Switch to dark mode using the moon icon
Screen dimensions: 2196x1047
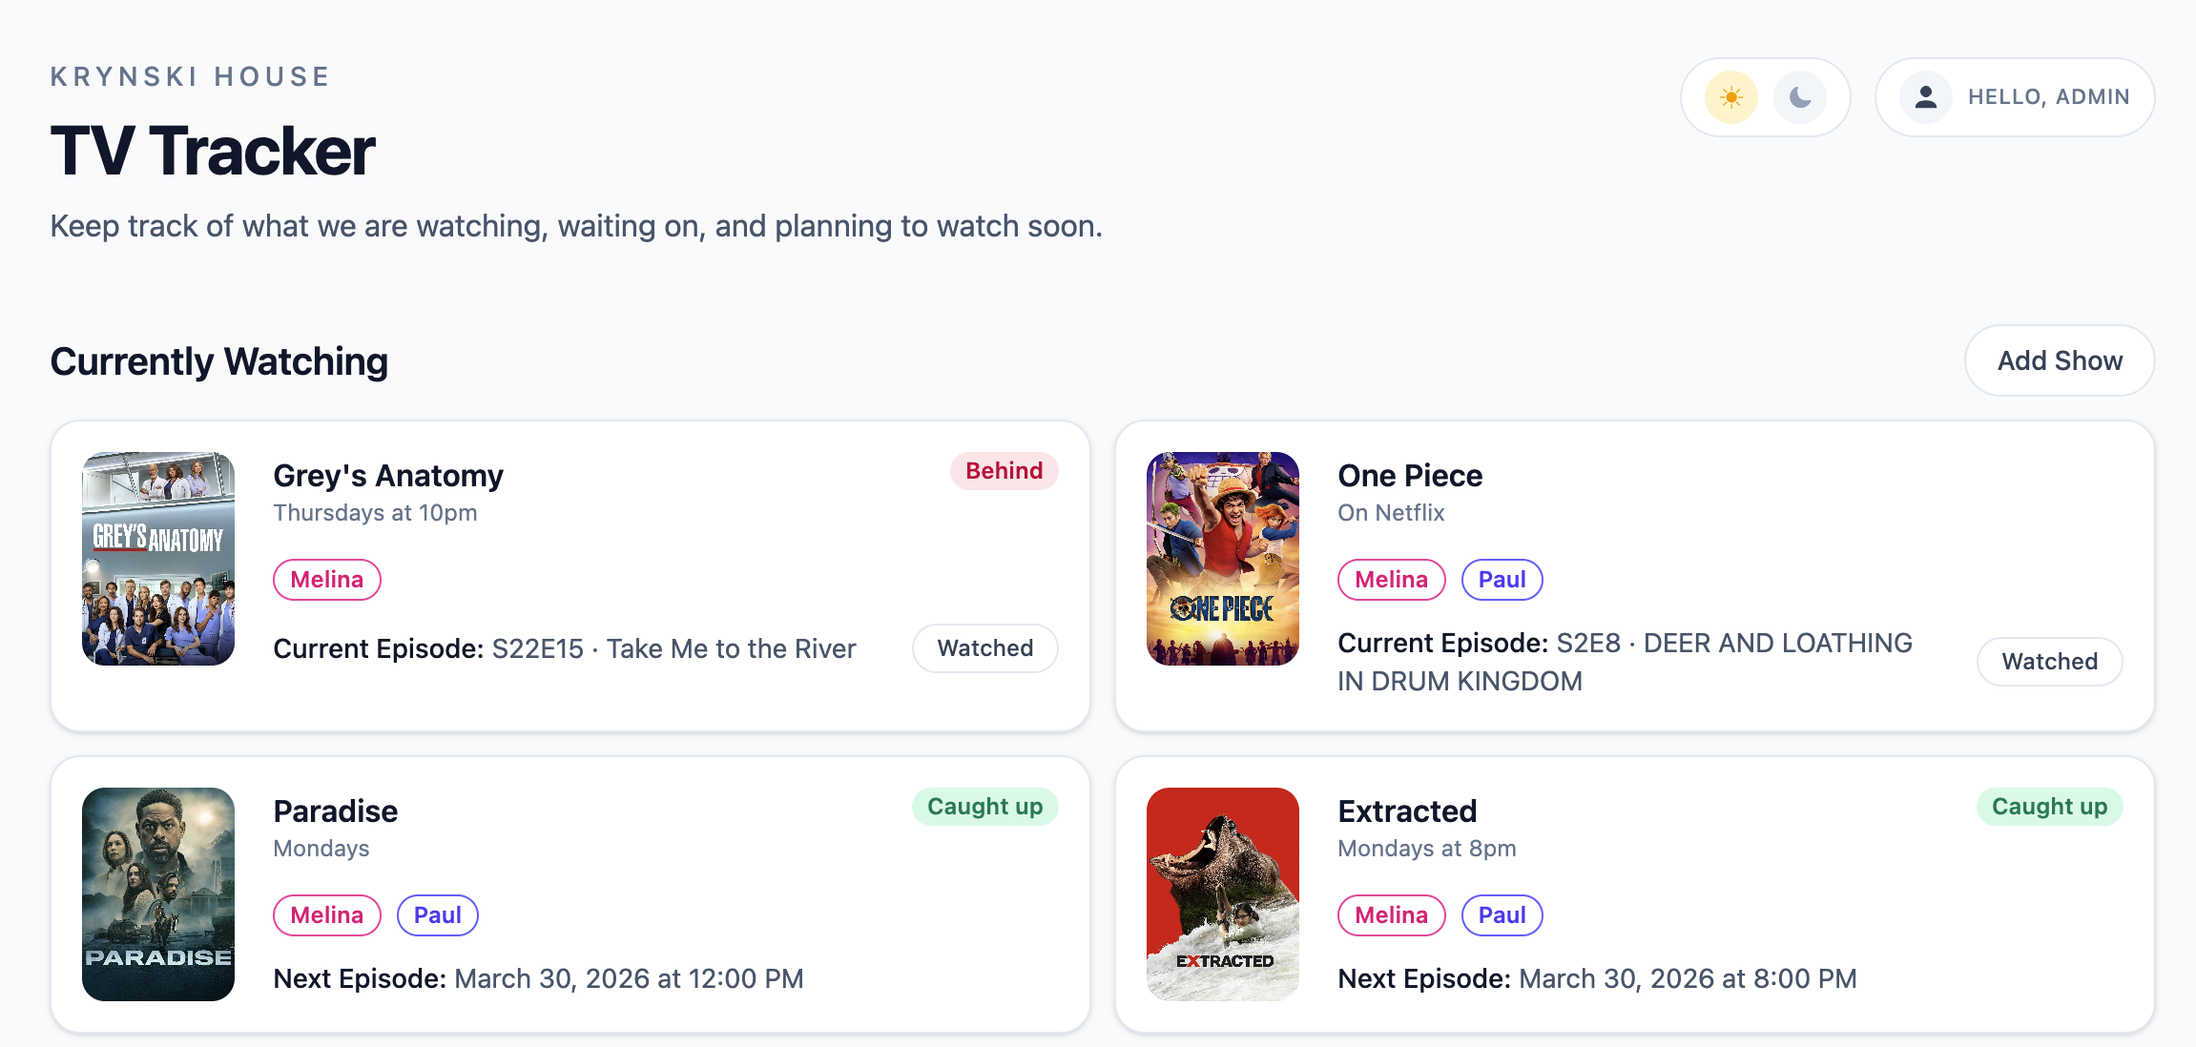tap(1801, 96)
